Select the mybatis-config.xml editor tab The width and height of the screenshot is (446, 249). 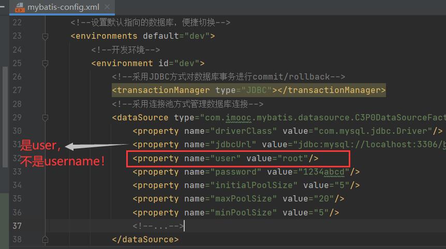point(62,7)
